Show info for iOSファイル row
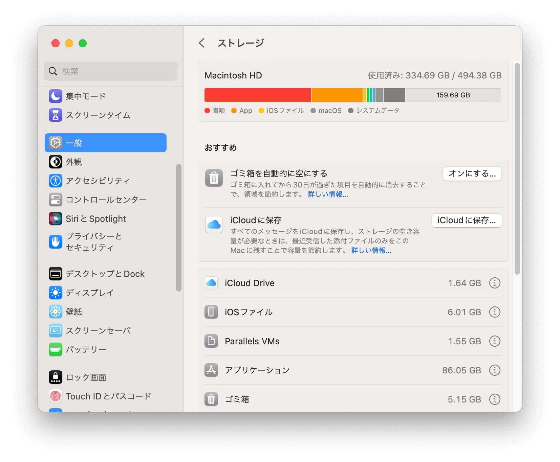 point(495,312)
